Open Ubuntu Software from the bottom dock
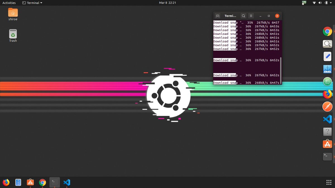The image size is (335, 188). [x=30, y=182]
